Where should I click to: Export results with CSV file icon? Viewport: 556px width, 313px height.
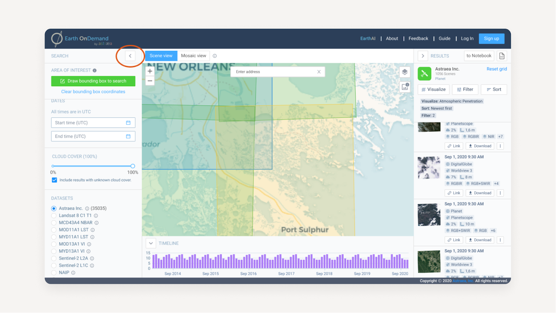[x=502, y=56]
